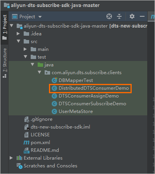
Task: Collapse the src folder arrow
Action: coord(19,41)
